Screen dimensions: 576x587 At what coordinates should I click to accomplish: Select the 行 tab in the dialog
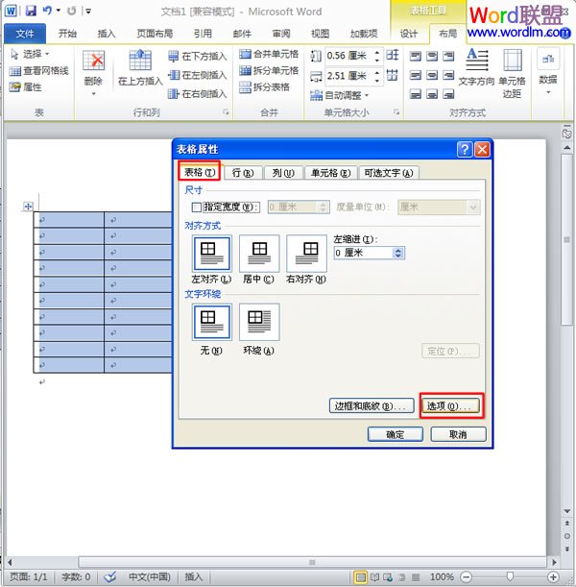pyautogui.click(x=242, y=173)
